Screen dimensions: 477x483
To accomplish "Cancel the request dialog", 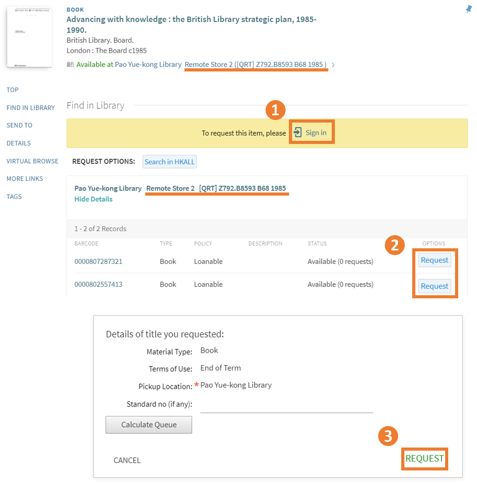I will [x=127, y=460].
